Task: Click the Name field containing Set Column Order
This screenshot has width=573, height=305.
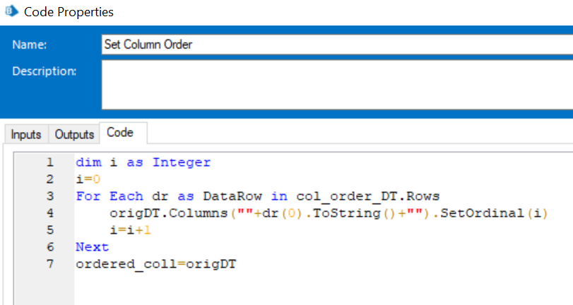Action: point(337,44)
